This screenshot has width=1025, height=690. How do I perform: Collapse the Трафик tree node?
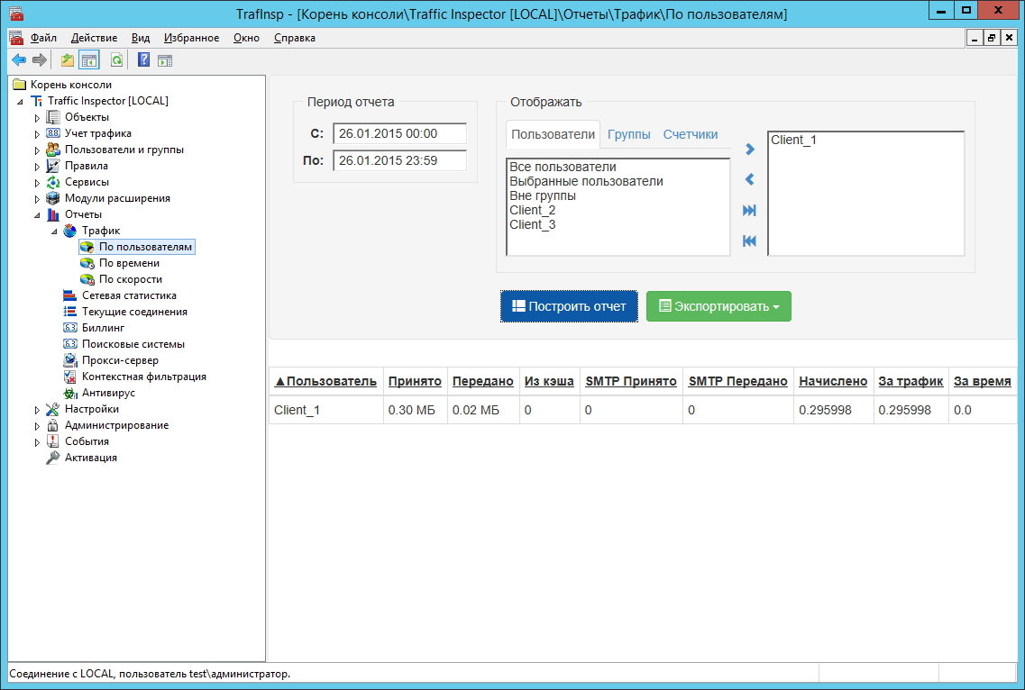[54, 232]
